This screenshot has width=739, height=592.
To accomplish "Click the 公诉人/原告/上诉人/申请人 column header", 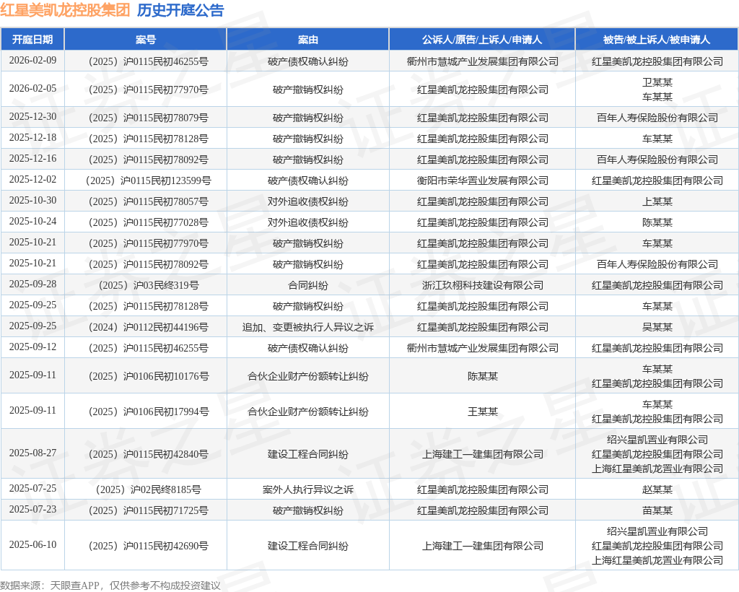I will (x=482, y=40).
